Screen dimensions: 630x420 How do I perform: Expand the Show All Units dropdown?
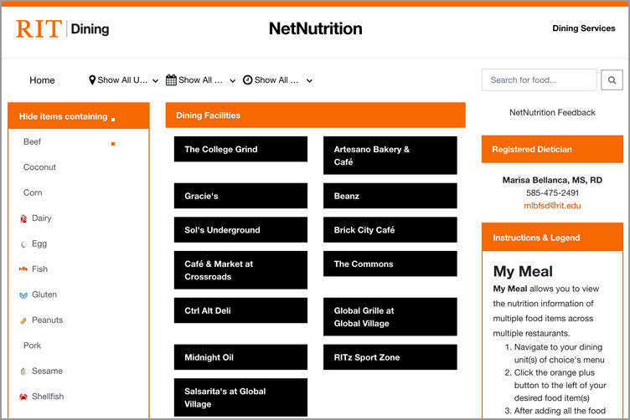tap(156, 81)
